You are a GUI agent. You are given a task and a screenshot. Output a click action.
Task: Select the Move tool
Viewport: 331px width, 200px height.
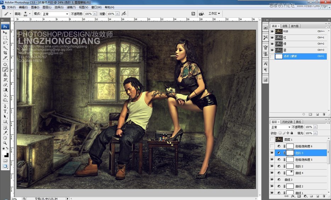click(5, 33)
